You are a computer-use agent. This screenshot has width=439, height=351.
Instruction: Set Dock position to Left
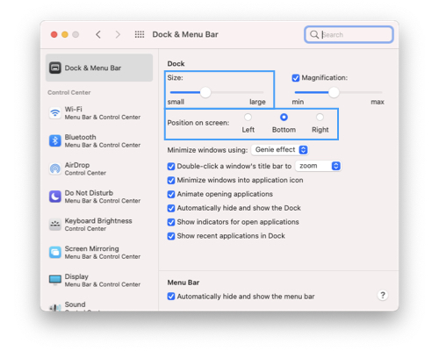tap(248, 118)
